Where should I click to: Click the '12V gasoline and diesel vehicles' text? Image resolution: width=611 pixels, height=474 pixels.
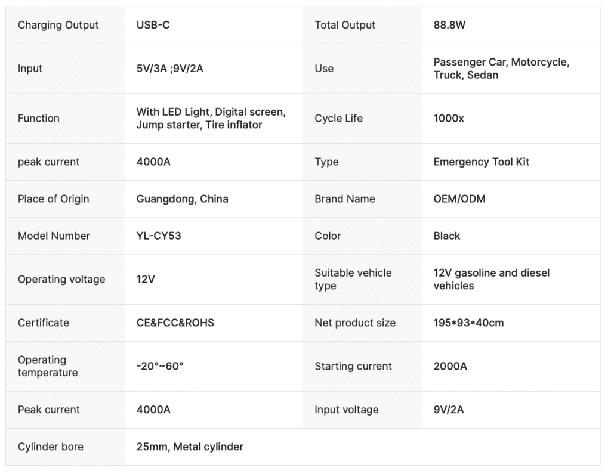(x=491, y=279)
